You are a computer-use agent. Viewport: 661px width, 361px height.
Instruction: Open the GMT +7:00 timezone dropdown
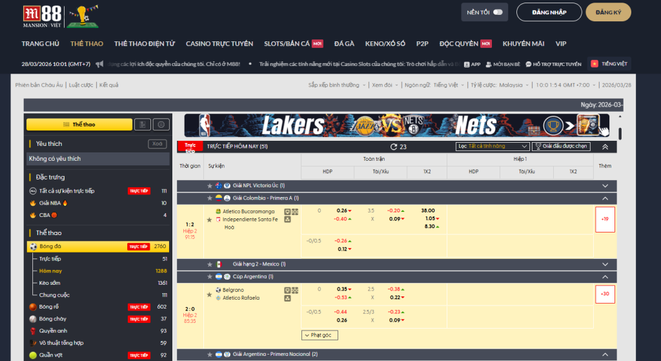[x=565, y=85]
